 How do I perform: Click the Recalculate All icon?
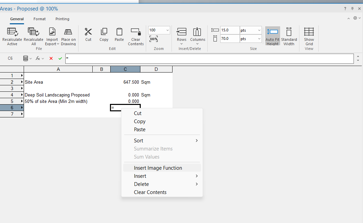tap(33, 32)
